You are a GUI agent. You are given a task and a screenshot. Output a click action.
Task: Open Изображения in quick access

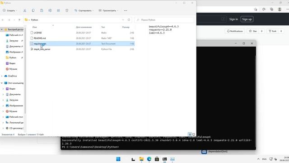click(14, 52)
